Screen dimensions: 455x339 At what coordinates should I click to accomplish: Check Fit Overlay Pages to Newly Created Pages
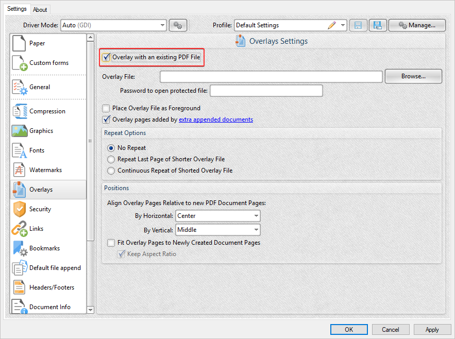(111, 243)
